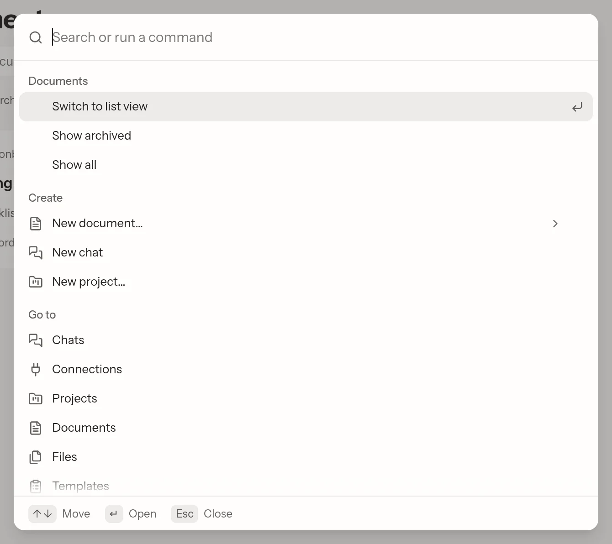Click the Templates clipboard icon
The height and width of the screenshot is (544, 612).
(x=36, y=486)
